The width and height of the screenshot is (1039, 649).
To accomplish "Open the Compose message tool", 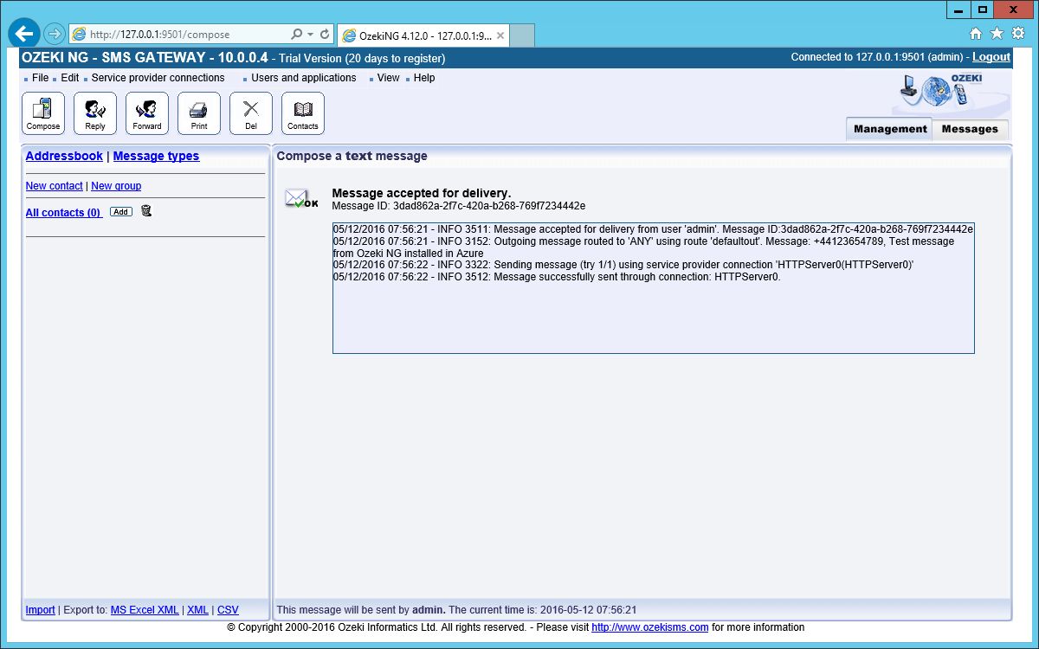I will point(43,113).
